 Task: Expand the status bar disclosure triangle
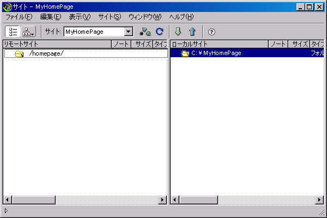point(6,210)
